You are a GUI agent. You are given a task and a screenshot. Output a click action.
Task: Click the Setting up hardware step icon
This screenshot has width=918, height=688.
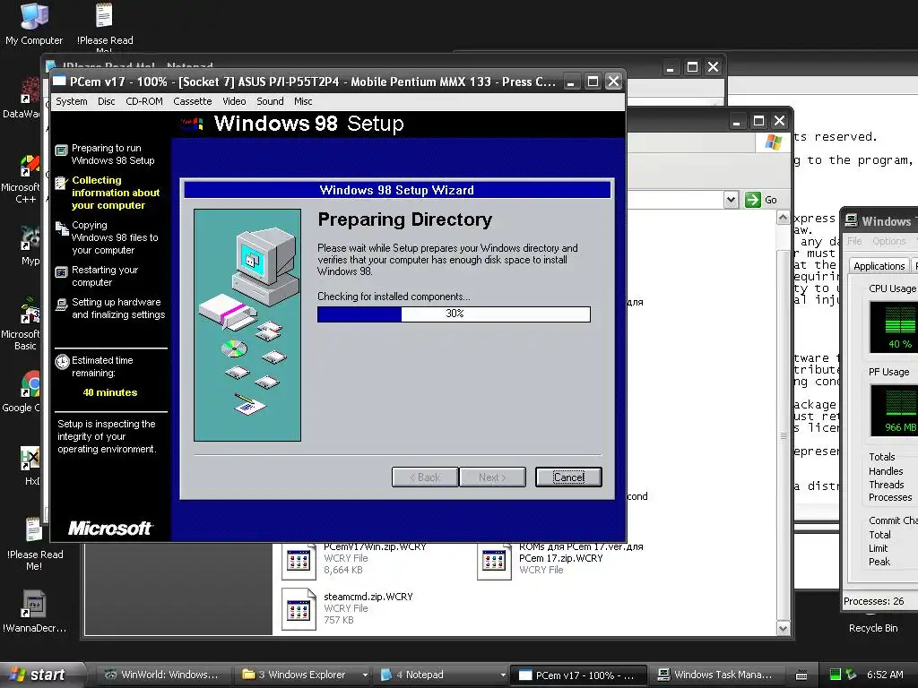pos(62,305)
